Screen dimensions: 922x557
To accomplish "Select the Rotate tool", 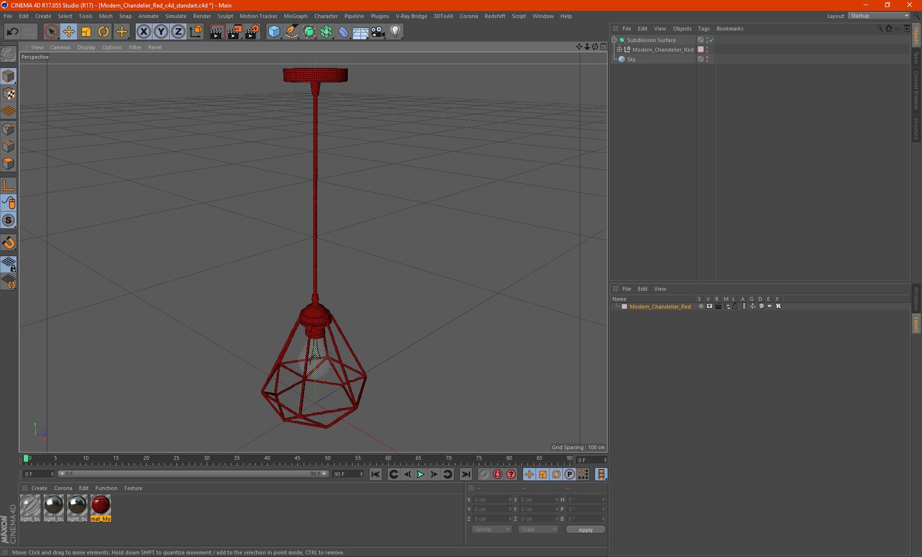I will click(104, 32).
